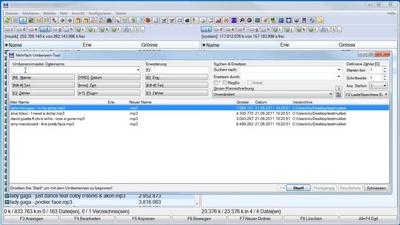Select the david guetta ft chris willis row

(199, 119)
